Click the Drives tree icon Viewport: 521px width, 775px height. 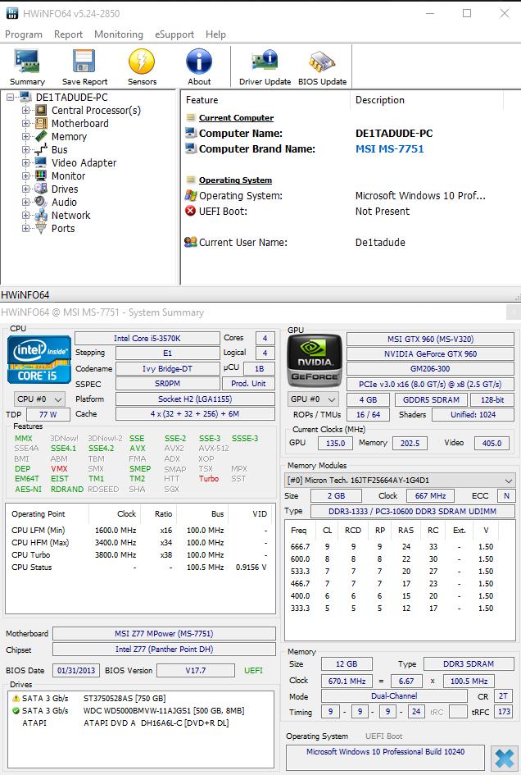click(42, 189)
